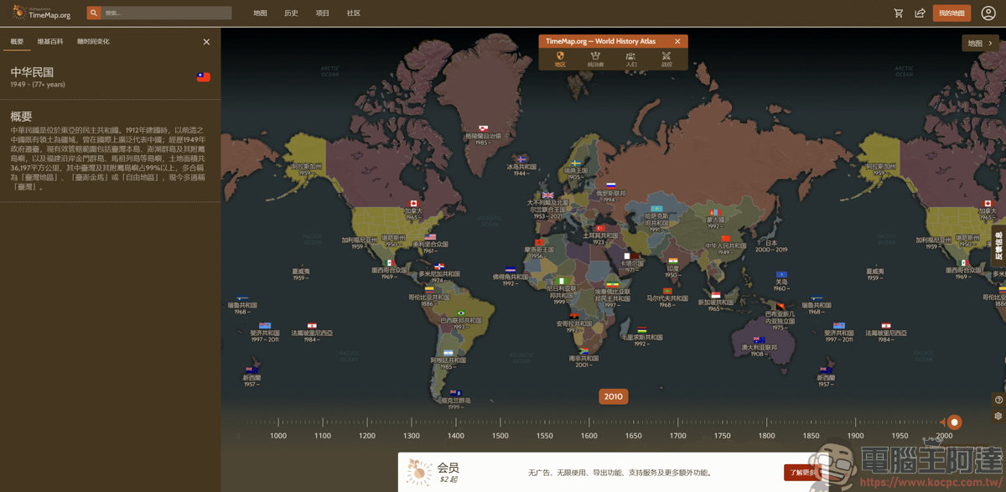Screen dimensions: 1006x492
Task: Click the Sweden flag on the map
Action: [x=576, y=163]
